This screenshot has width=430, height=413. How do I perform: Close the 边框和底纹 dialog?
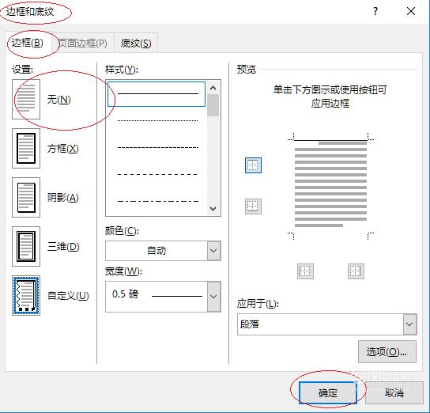[411, 12]
